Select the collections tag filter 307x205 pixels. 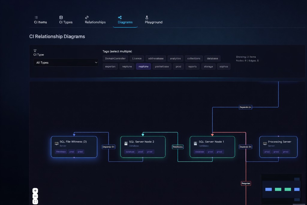coord(194,59)
